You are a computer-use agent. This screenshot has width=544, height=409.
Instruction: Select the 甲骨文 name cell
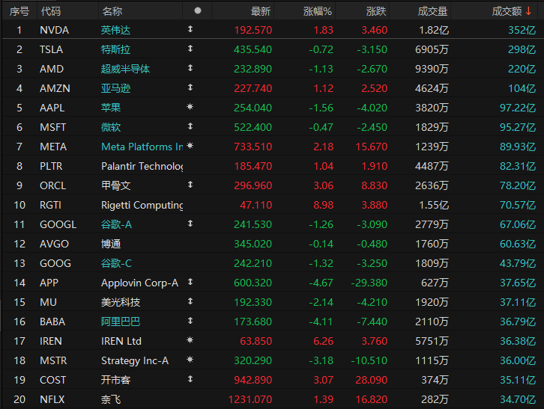[115, 185]
